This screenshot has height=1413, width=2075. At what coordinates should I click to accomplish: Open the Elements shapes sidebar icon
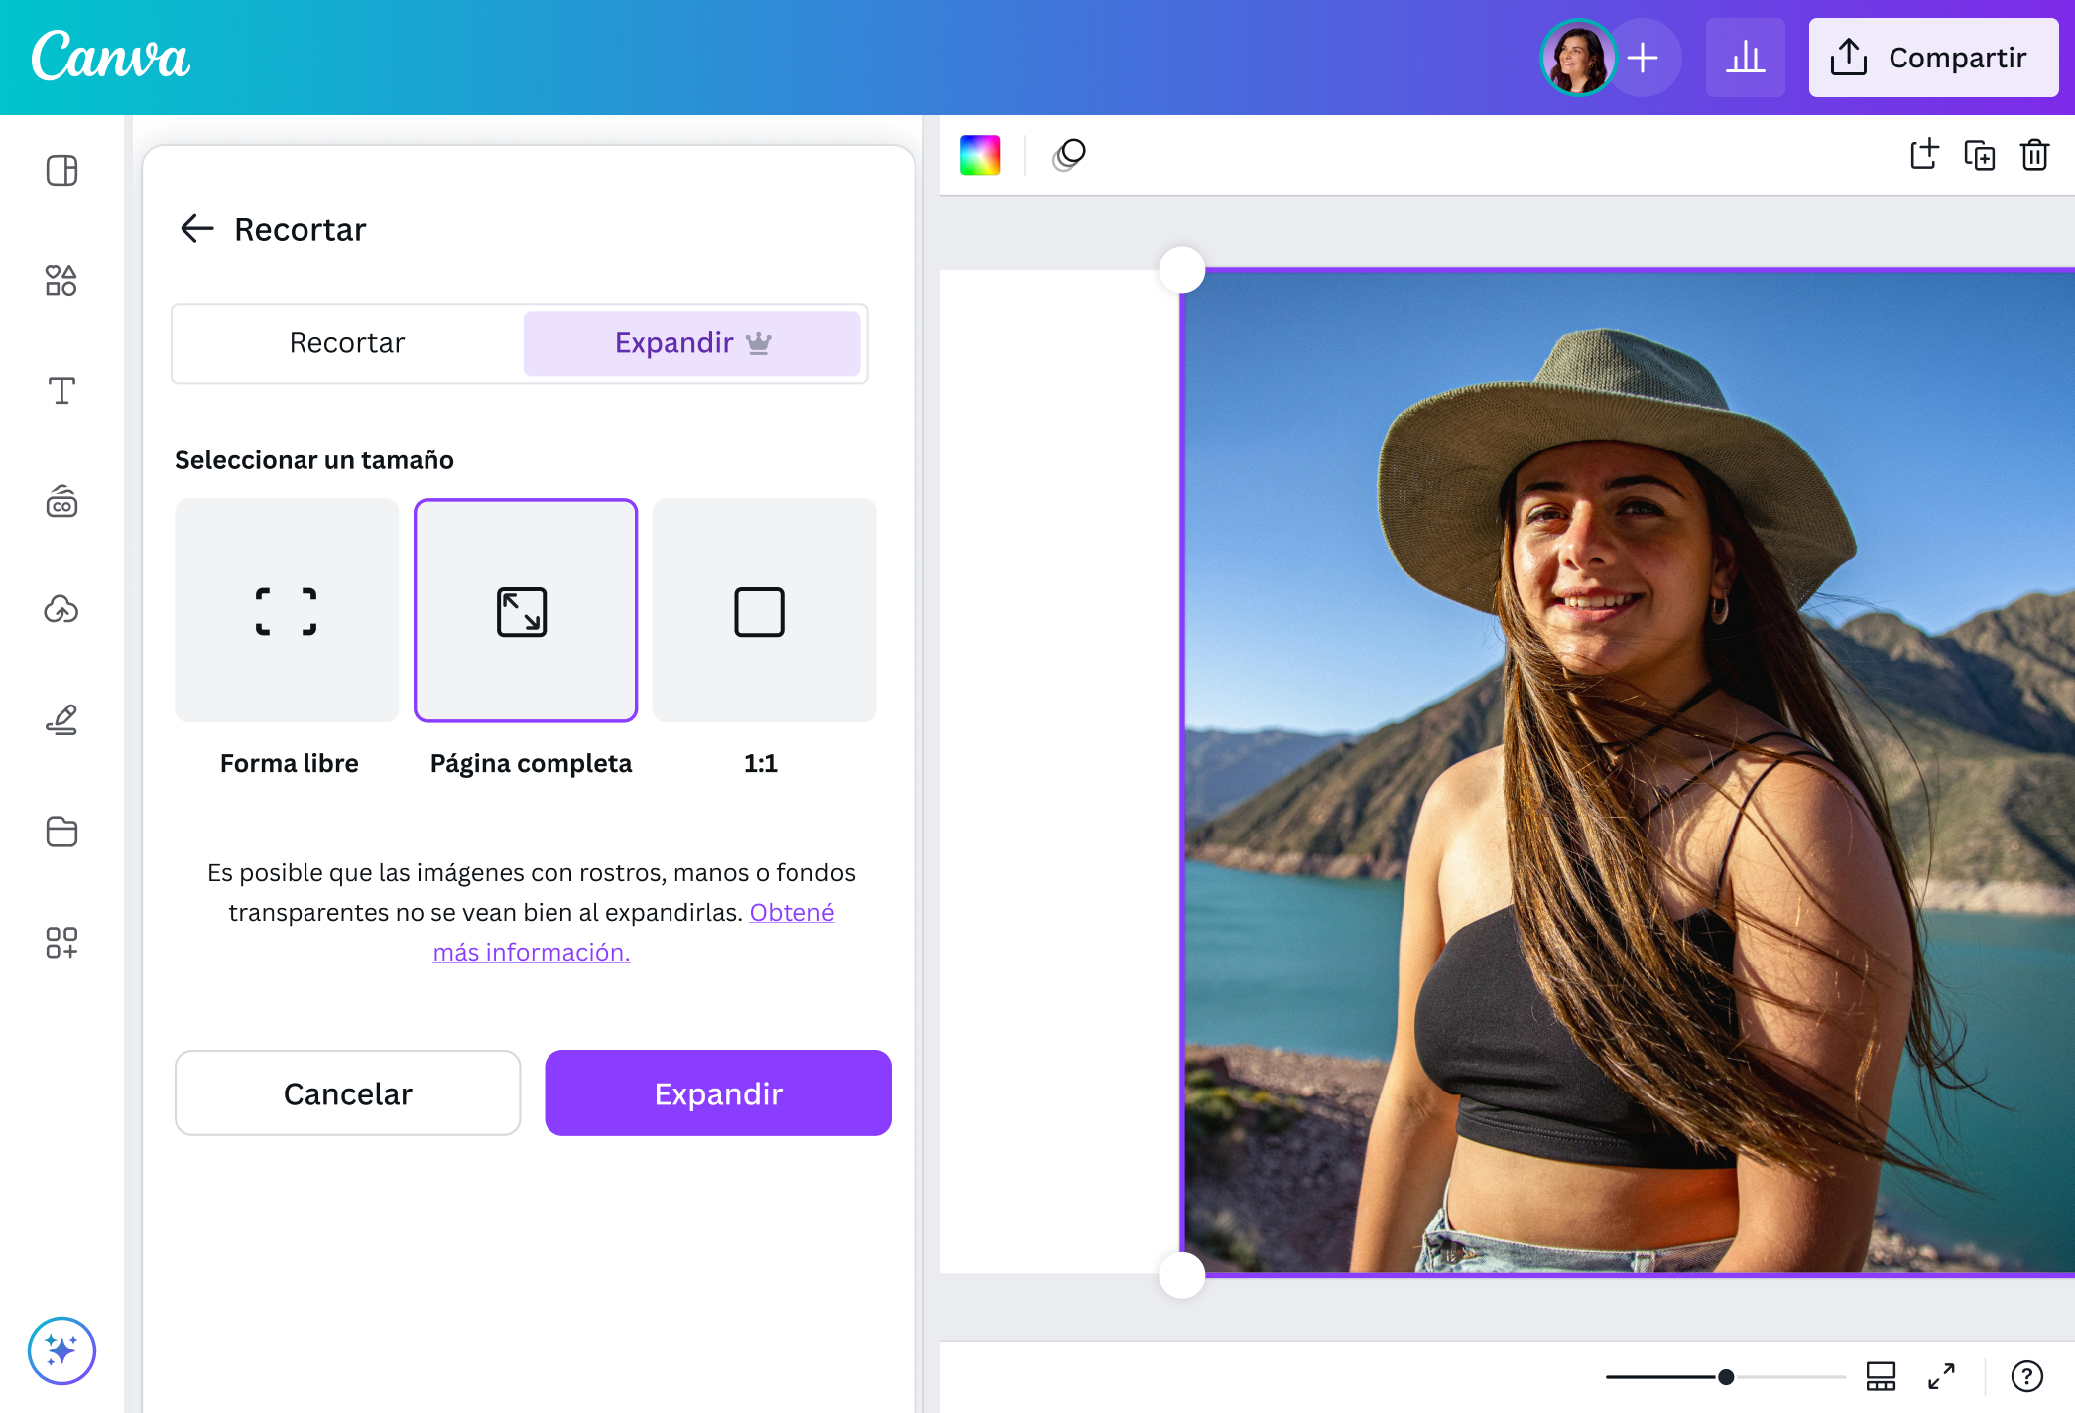pos(61,281)
